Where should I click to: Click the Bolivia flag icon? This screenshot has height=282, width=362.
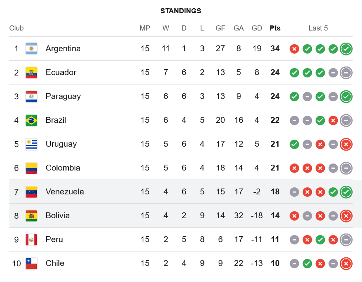(x=31, y=216)
